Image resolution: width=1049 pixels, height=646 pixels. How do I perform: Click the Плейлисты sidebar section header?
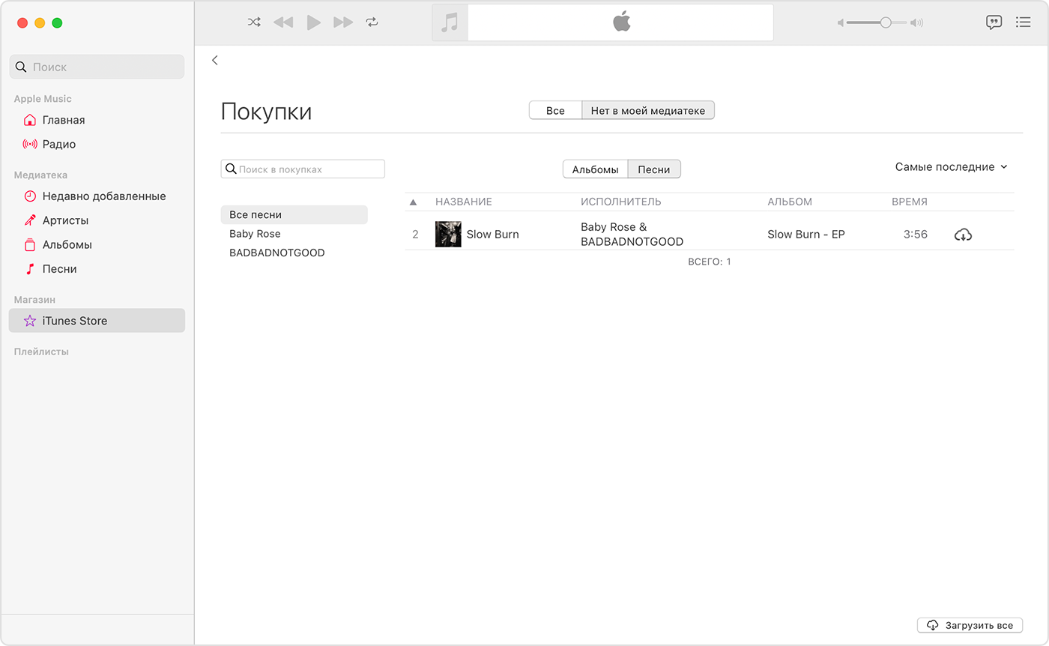coord(41,351)
